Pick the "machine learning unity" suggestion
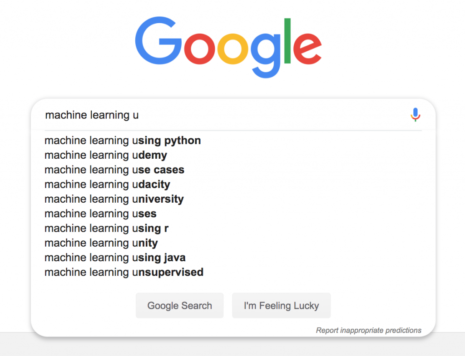Screen dimensions: 465x356 click(101, 243)
